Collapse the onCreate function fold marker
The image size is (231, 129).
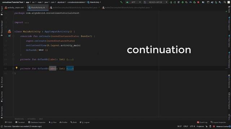click(x=13, y=36)
